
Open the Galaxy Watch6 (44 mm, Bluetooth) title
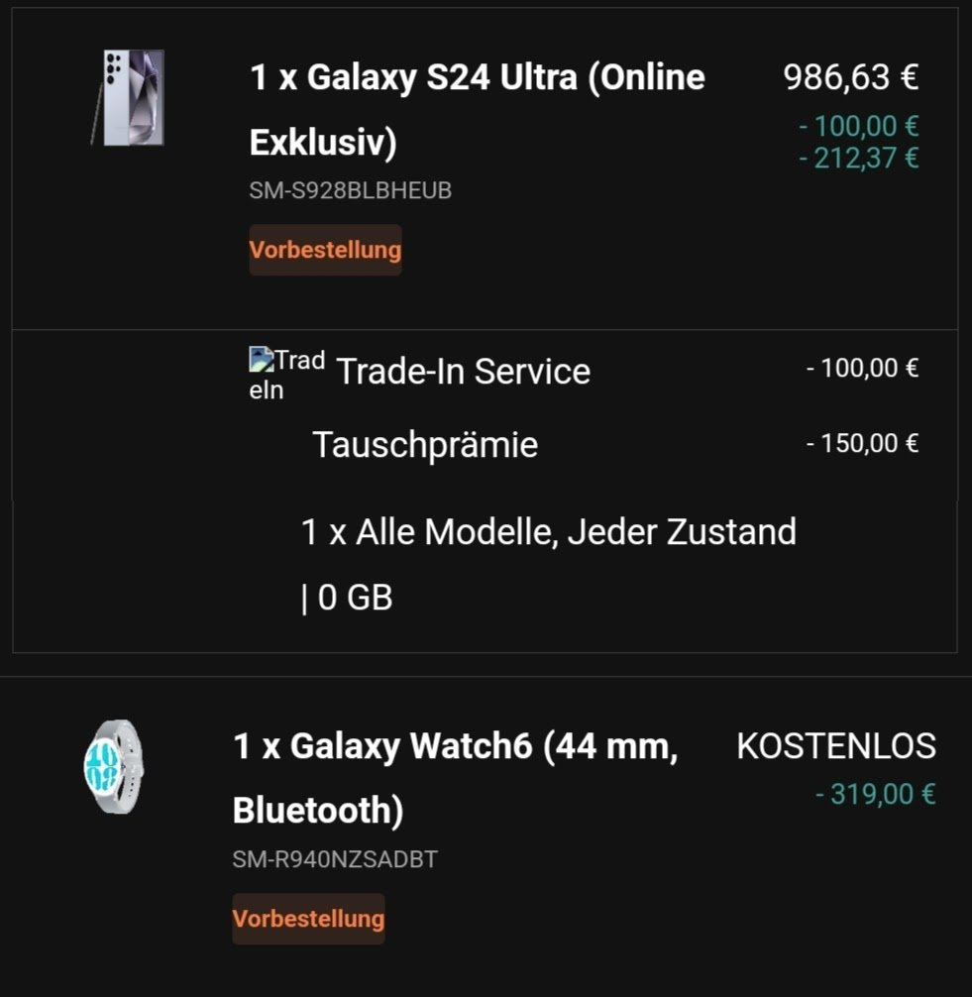pyautogui.click(x=455, y=778)
